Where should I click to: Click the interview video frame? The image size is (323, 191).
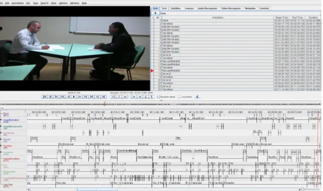pyautogui.click(x=75, y=48)
